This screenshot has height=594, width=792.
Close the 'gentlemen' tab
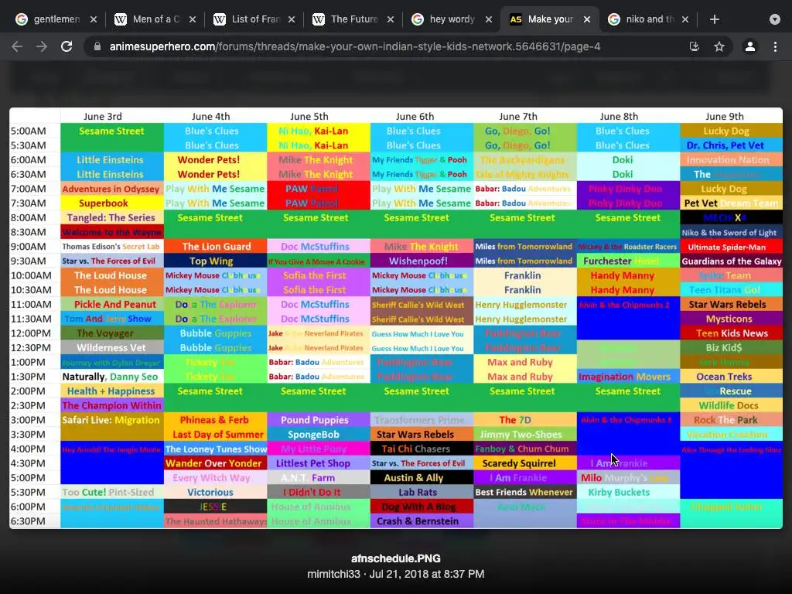pos(94,19)
